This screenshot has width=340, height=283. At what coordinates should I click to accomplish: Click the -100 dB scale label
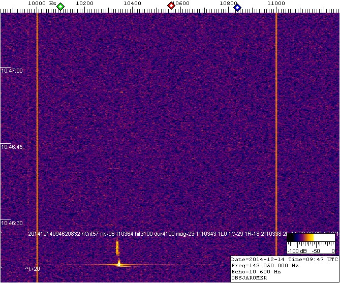[296, 251]
